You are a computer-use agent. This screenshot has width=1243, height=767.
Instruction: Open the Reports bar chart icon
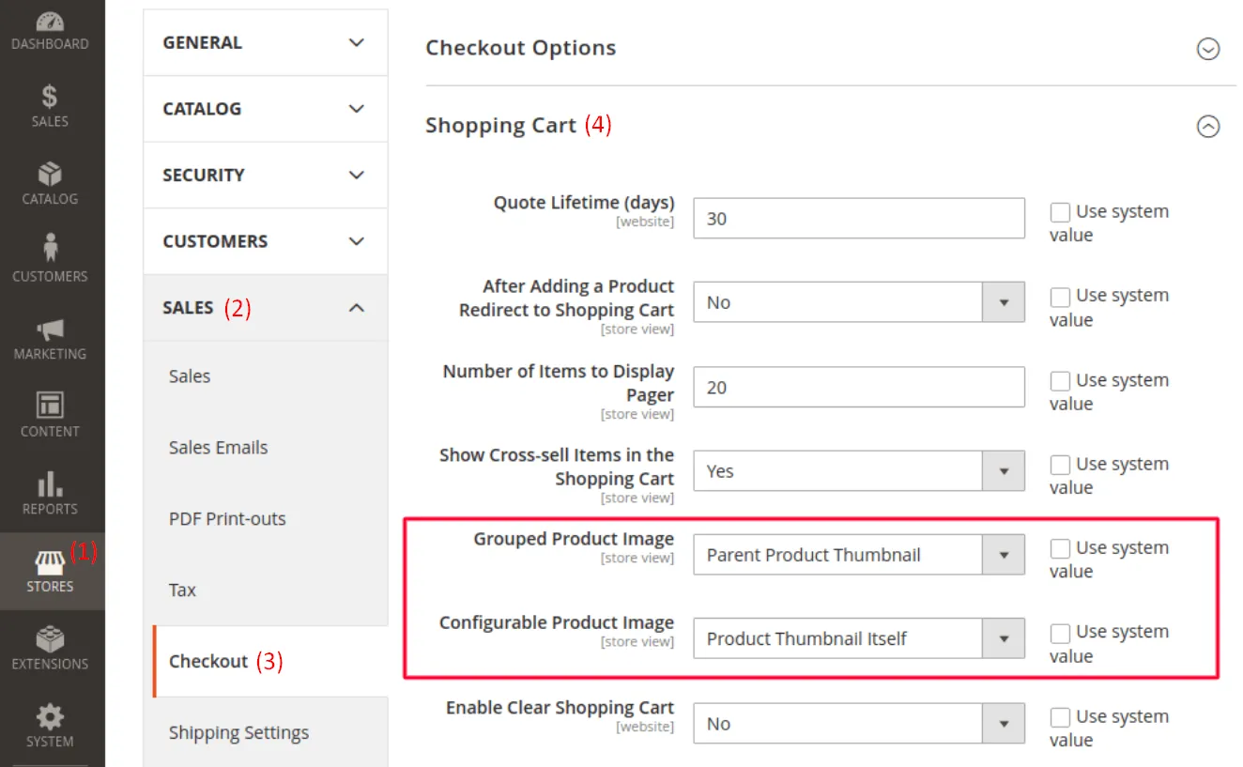(x=50, y=484)
